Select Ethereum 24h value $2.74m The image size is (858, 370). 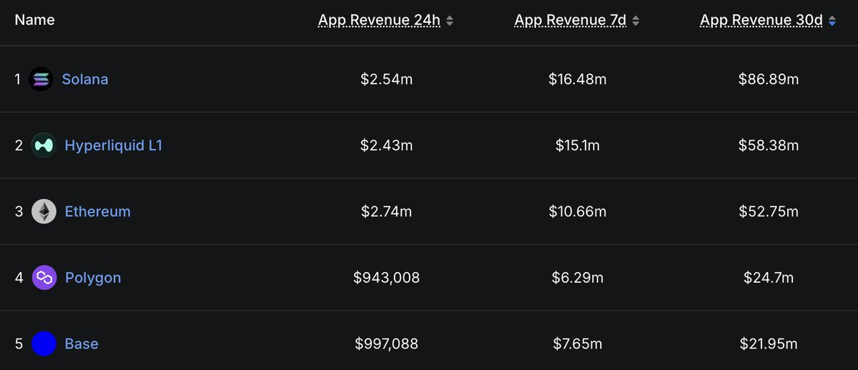pos(386,211)
